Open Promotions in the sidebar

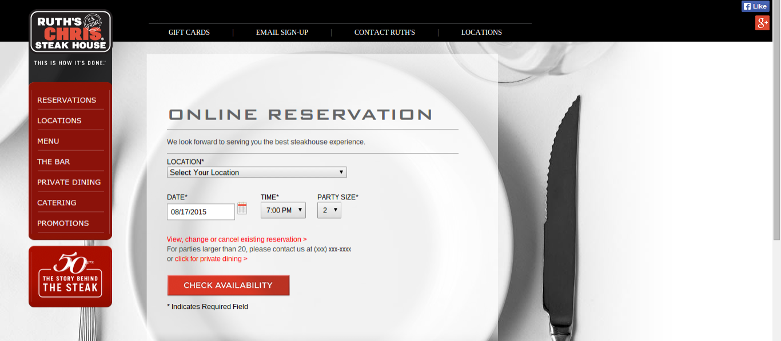coord(63,223)
